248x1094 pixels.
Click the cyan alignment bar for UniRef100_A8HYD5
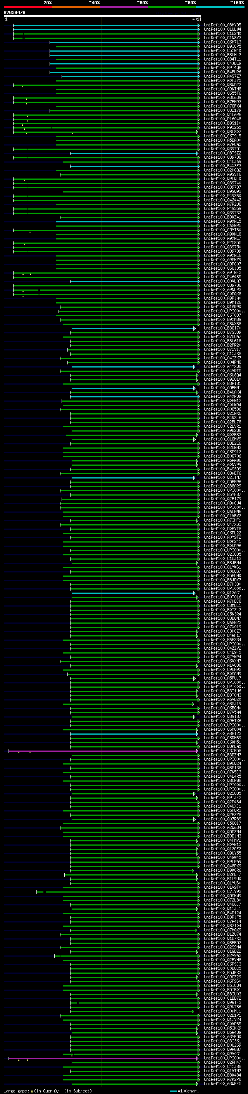106,26
